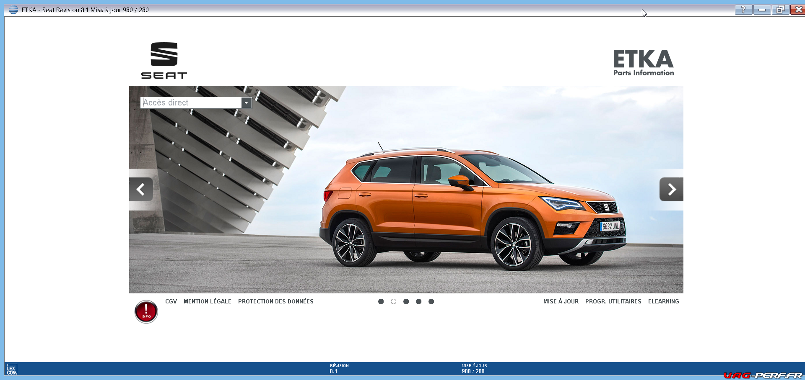Open PROTECTION DES DONNÉES link
The height and width of the screenshot is (380, 805).
(x=276, y=301)
